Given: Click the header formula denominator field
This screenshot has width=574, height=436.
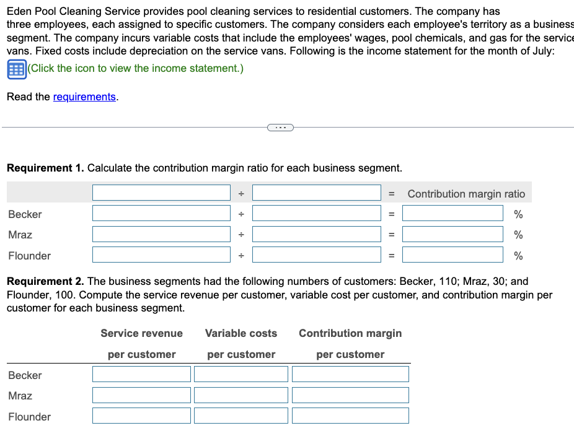Looking at the screenshot, I should coord(317,192).
